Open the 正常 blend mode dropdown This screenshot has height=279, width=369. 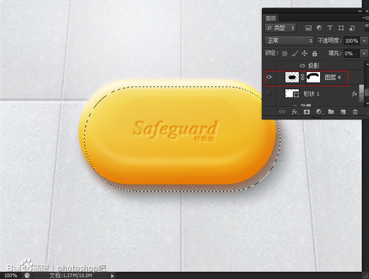(x=289, y=41)
